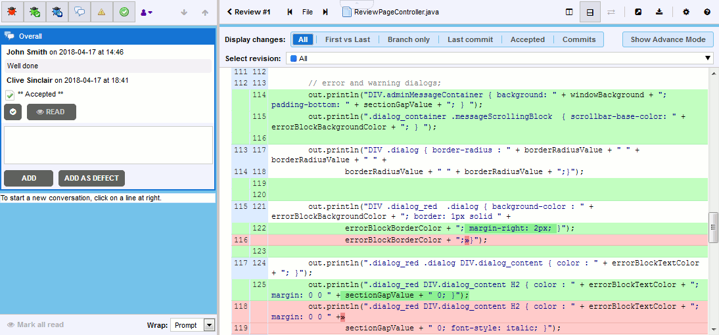Viewport: 719px width, 335px height.
Task: Expand the Select revision dropdown
Action: tap(500, 58)
